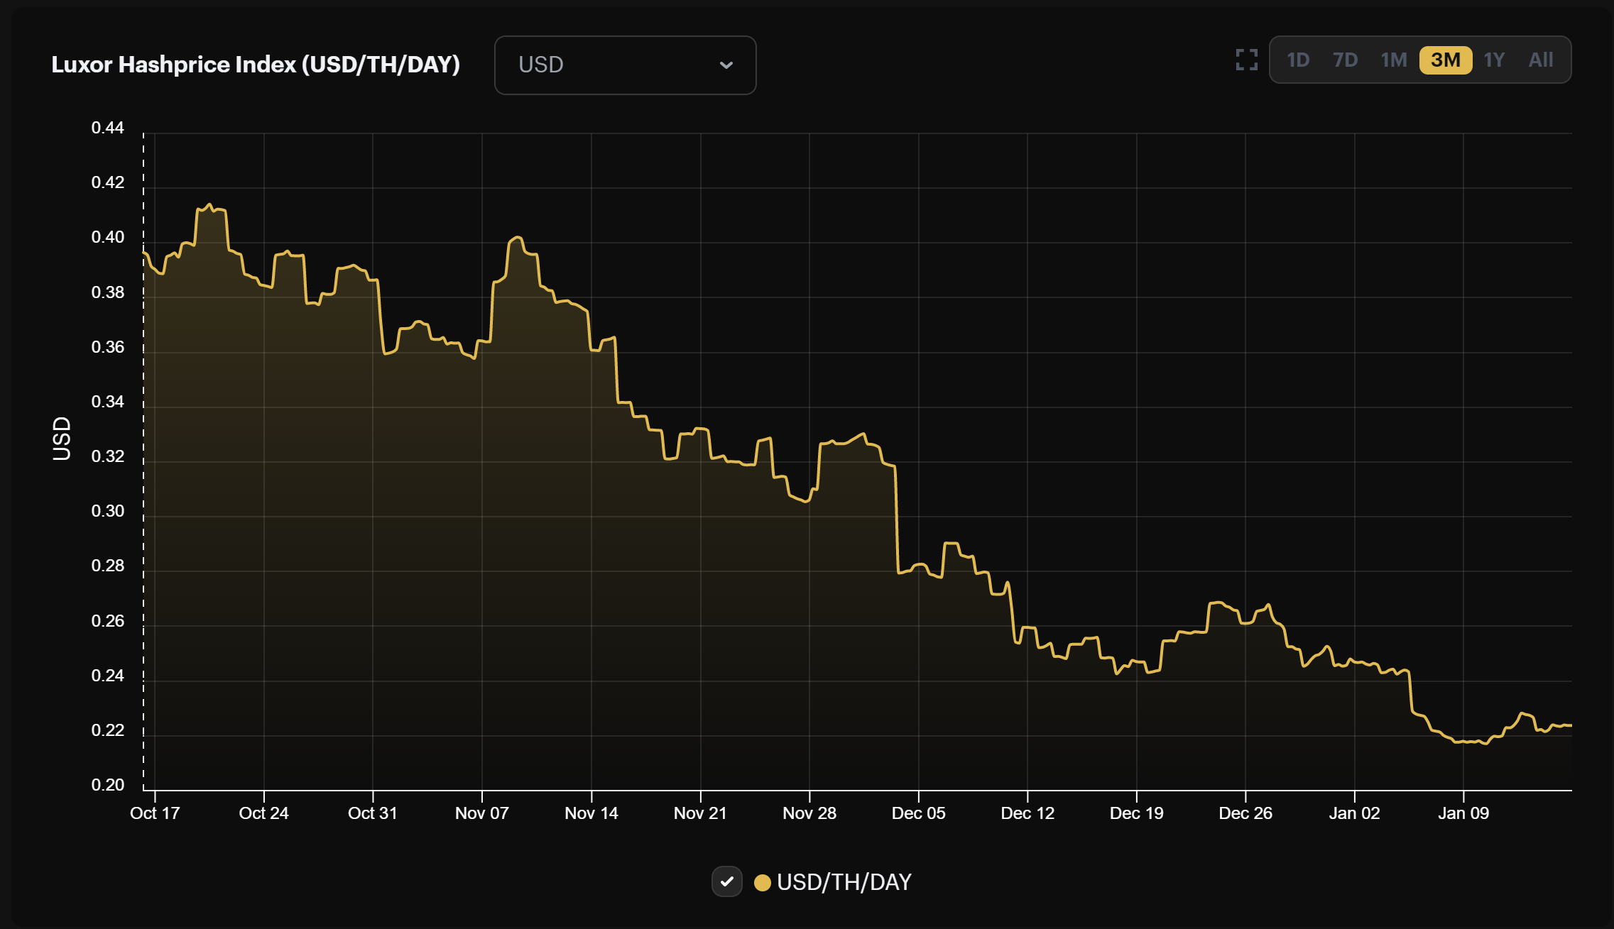Show the All time range
This screenshot has height=929, width=1614.
pos(1540,60)
